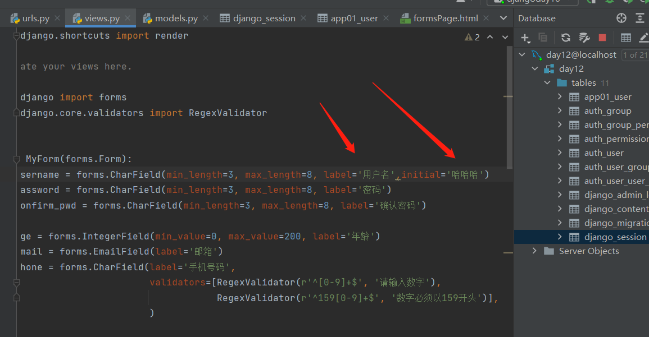The width and height of the screenshot is (649, 337).
Task: Toggle fold marker on the shortcuts import line
Action: pos(16,36)
